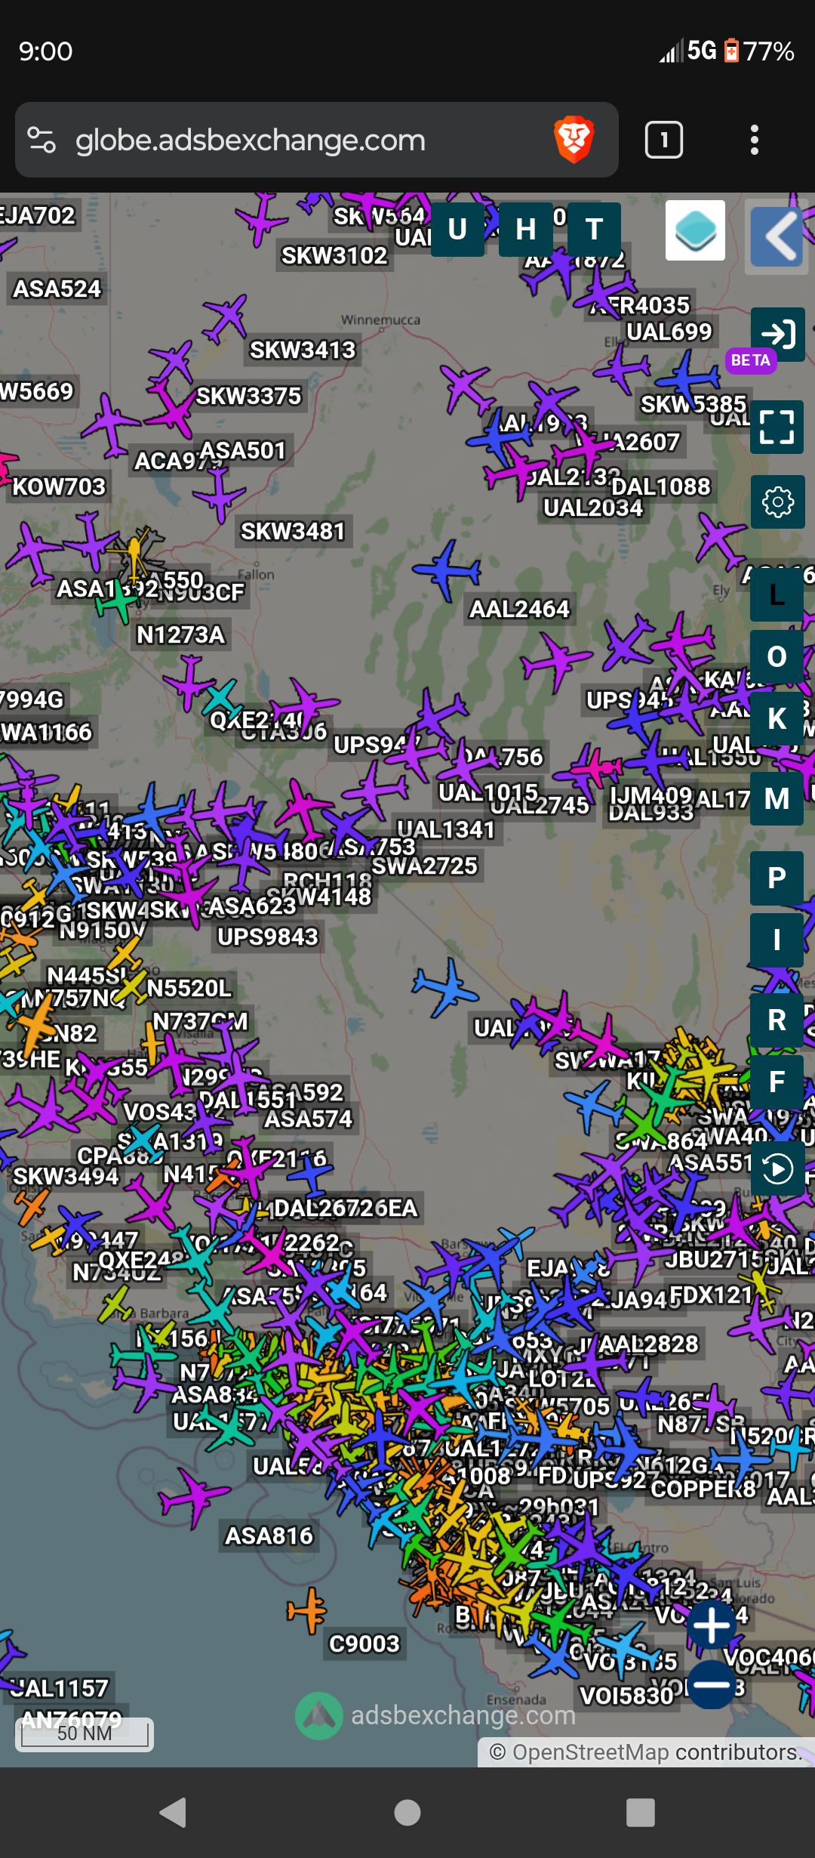Tap the Android recent apps button
This screenshot has height=1858, width=815.
click(641, 1813)
